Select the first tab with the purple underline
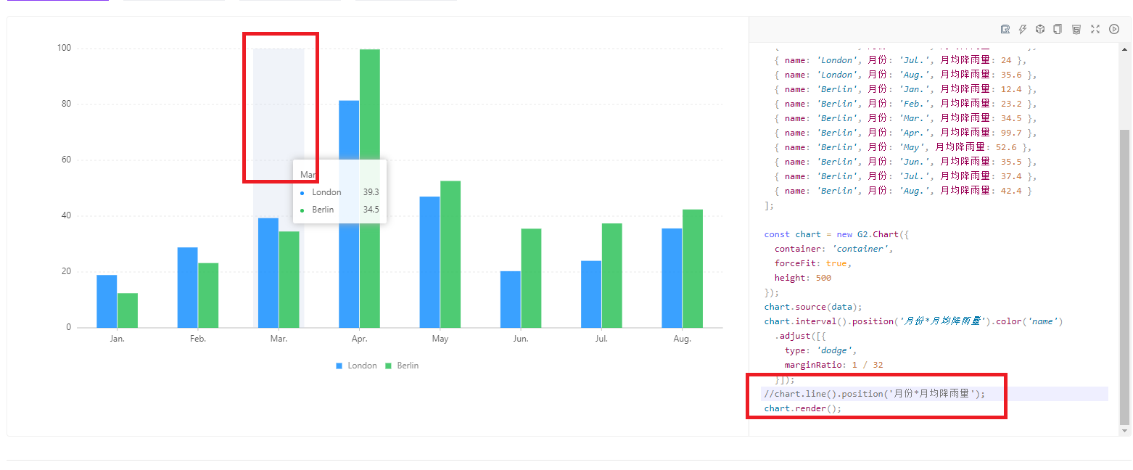Screen dimensions: 1133x470 (x=58, y=3)
